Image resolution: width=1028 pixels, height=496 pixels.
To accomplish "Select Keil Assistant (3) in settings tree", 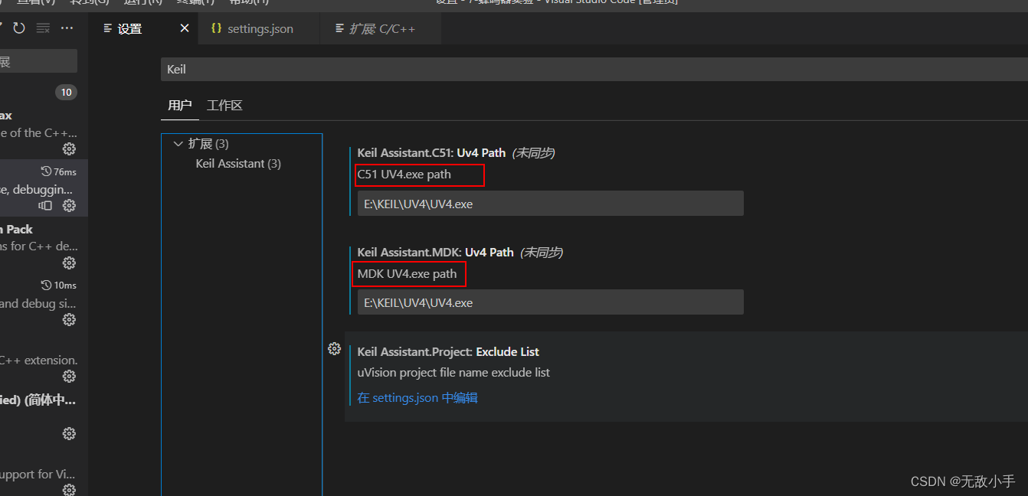I will click(238, 163).
